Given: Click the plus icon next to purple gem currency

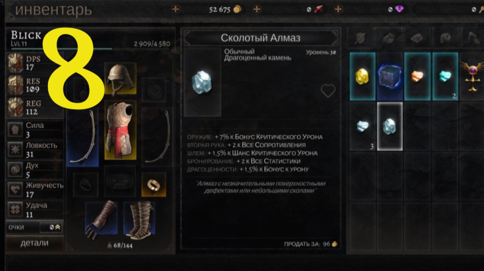Looking at the screenshot, I should (338, 9).
